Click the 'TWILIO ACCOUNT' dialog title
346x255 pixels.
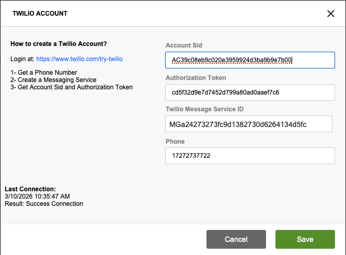40,14
